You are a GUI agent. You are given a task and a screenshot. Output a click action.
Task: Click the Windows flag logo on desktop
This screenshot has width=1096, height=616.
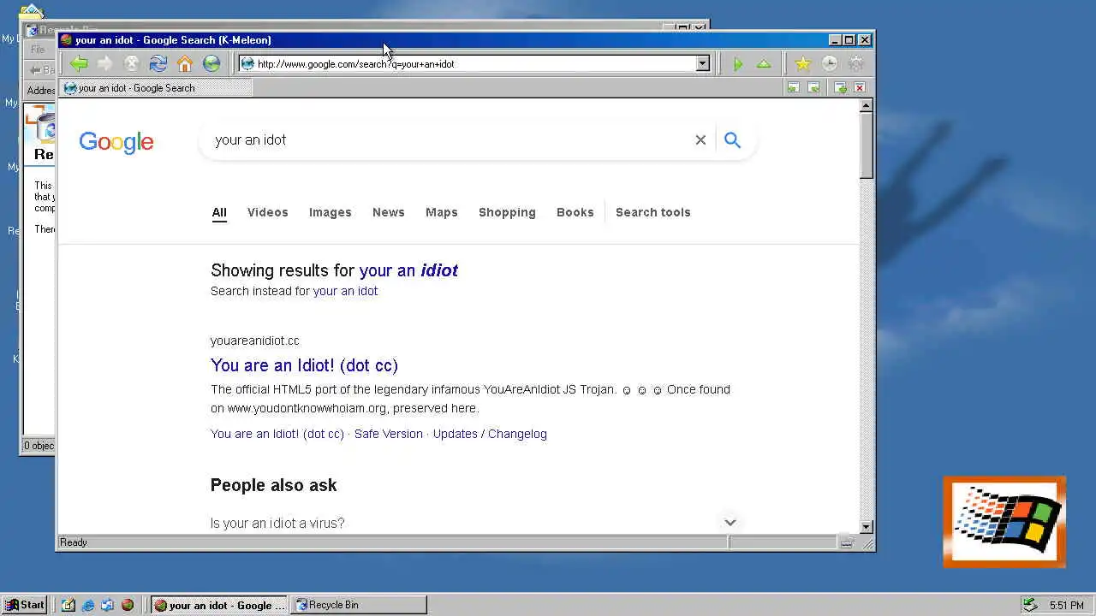(x=1004, y=522)
